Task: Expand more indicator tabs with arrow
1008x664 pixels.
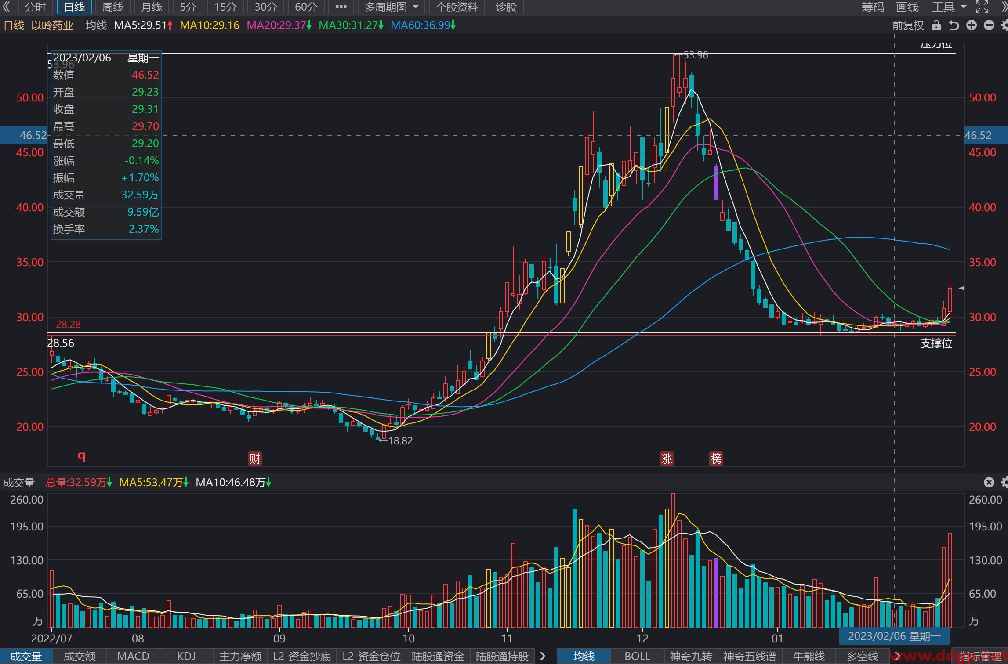Action: tap(543, 656)
